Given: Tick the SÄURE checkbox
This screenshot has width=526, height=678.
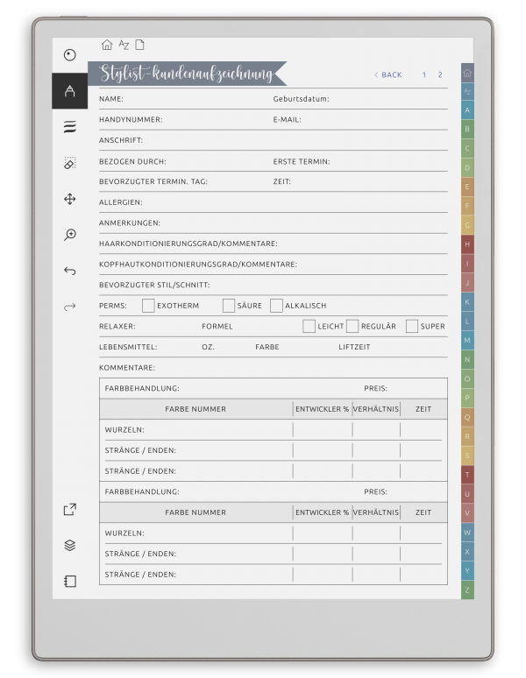Looking at the screenshot, I should coord(229,305).
